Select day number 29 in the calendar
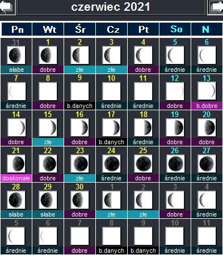223x255 pixels. click(x=48, y=187)
